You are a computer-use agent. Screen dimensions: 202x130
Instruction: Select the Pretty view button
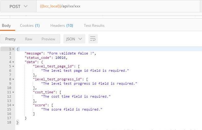tap(11, 39)
